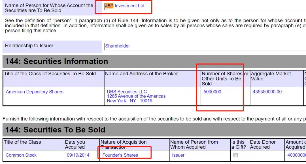The width and height of the screenshot is (306, 164).
Task: Click the Issuer value in acquired-from column
Action: (178, 155)
